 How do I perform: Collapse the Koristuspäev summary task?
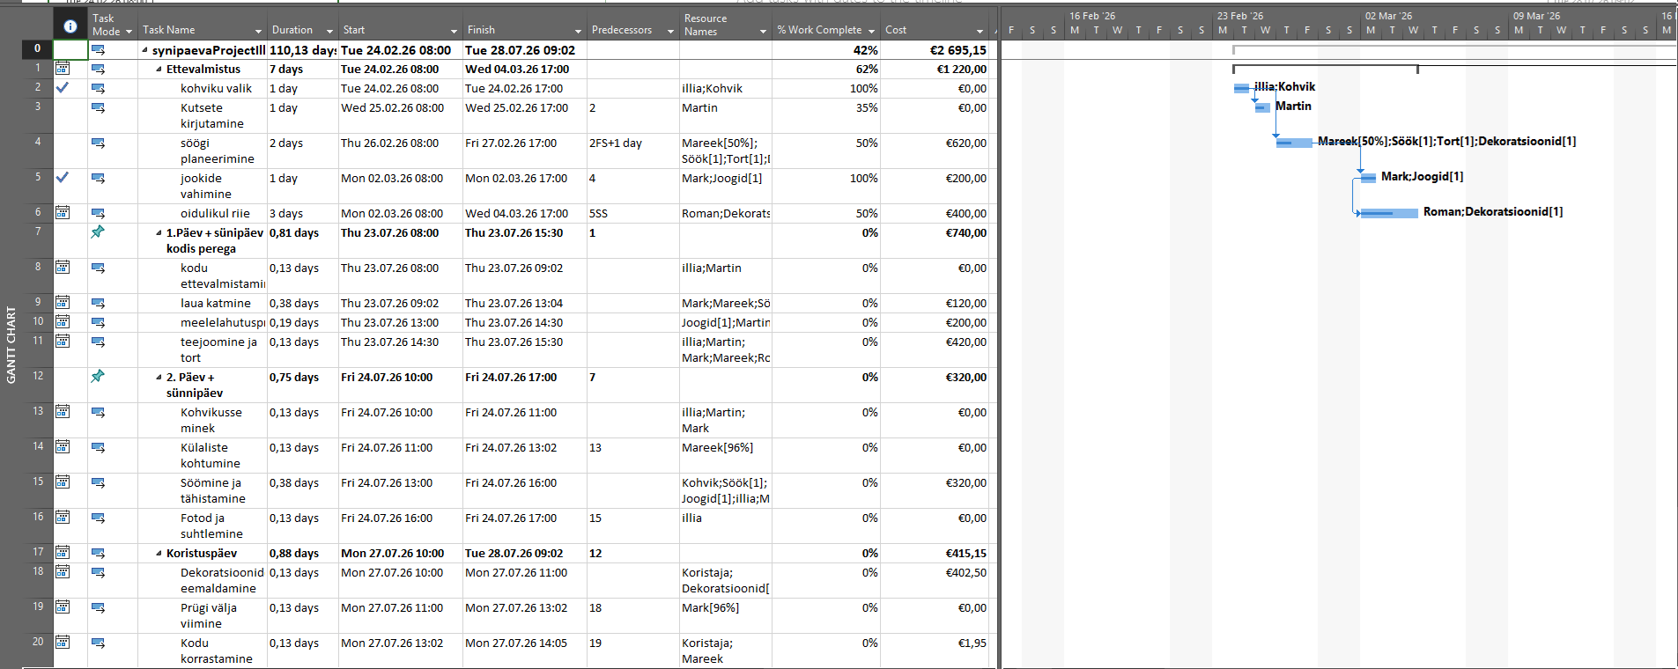[x=159, y=553]
